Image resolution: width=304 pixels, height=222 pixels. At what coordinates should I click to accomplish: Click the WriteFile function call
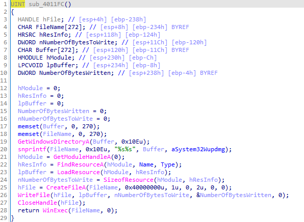34,195
